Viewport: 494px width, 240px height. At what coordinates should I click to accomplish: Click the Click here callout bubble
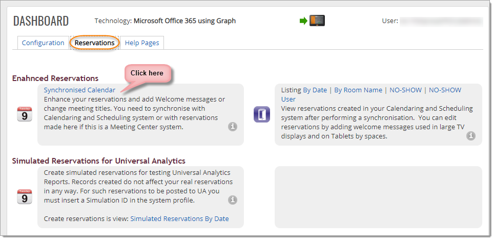tap(147, 73)
